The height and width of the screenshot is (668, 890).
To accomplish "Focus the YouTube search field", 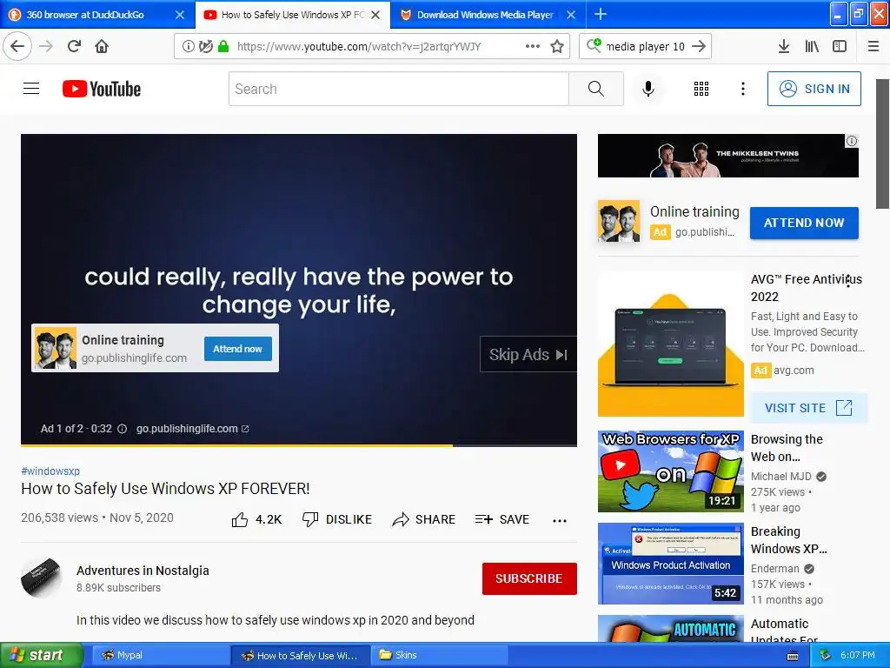I will click(x=398, y=89).
